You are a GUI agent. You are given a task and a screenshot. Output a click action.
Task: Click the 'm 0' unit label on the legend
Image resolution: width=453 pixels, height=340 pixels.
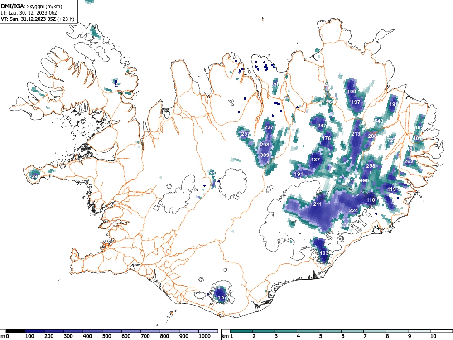tap(5, 336)
